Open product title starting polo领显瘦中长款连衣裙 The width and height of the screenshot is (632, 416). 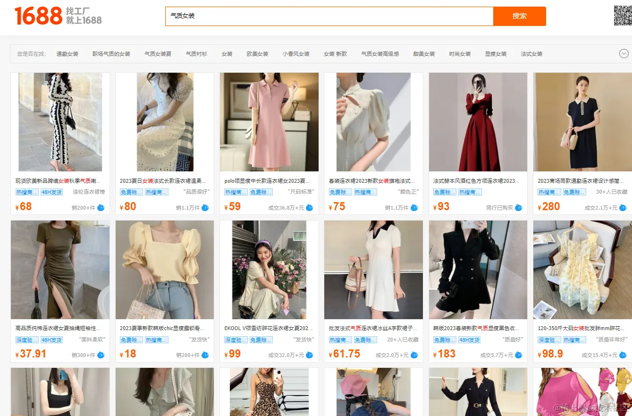268,181
